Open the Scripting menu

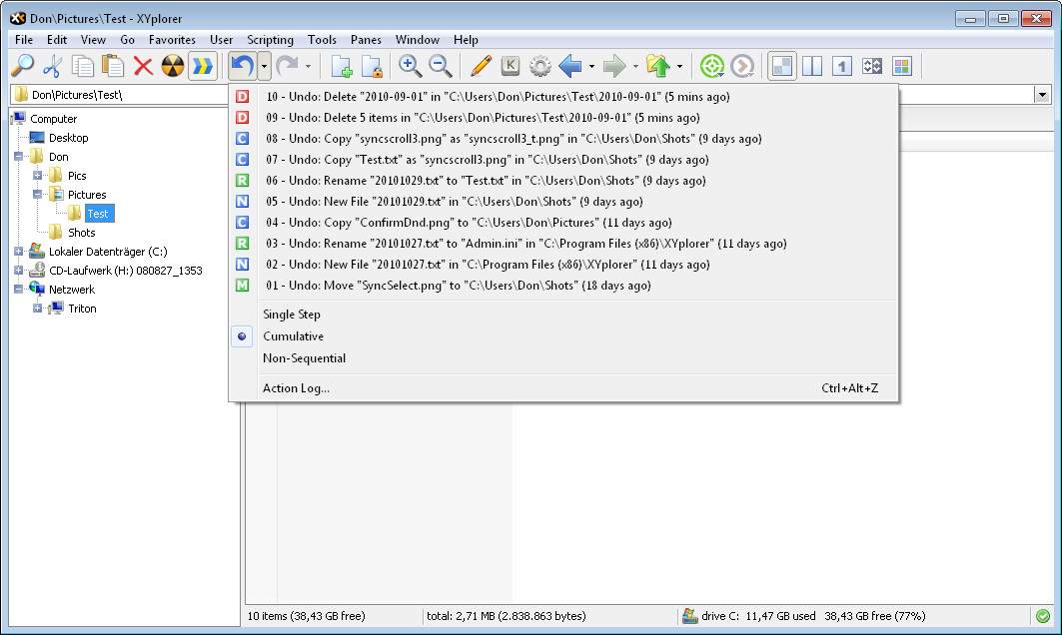pyautogui.click(x=270, y=40)
